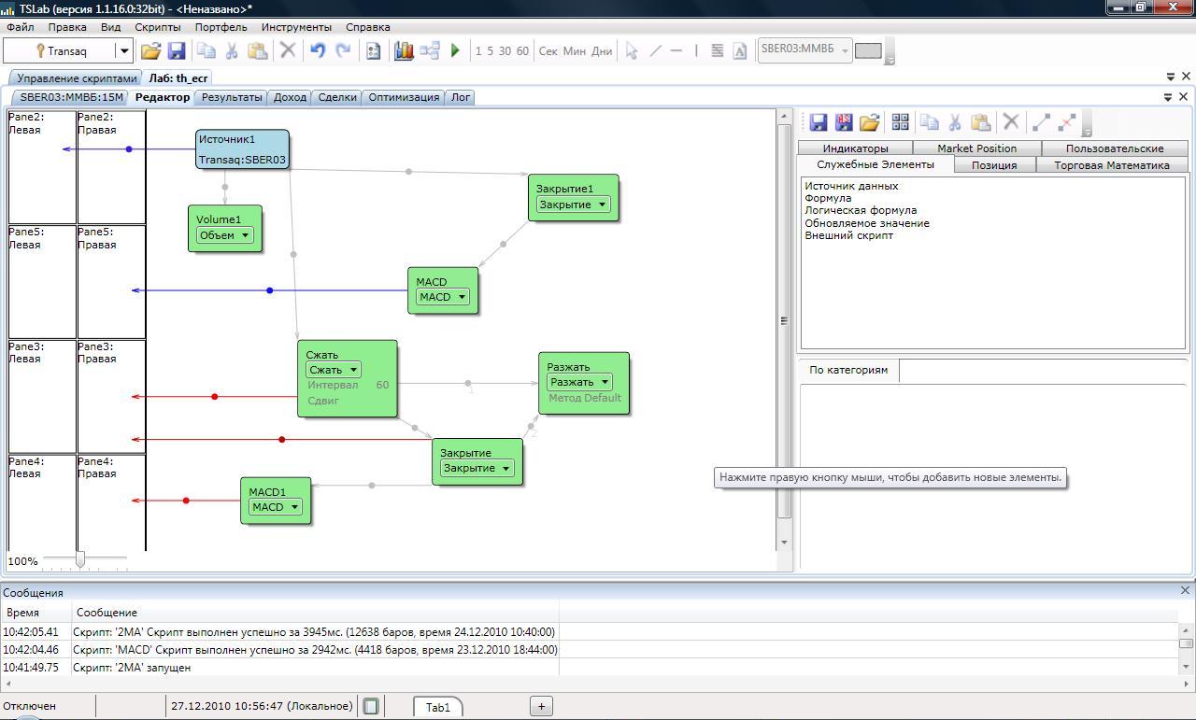
Task: Click the Save As icon in the editor panel
Action: pyautogui.click(x=844, y=122)
